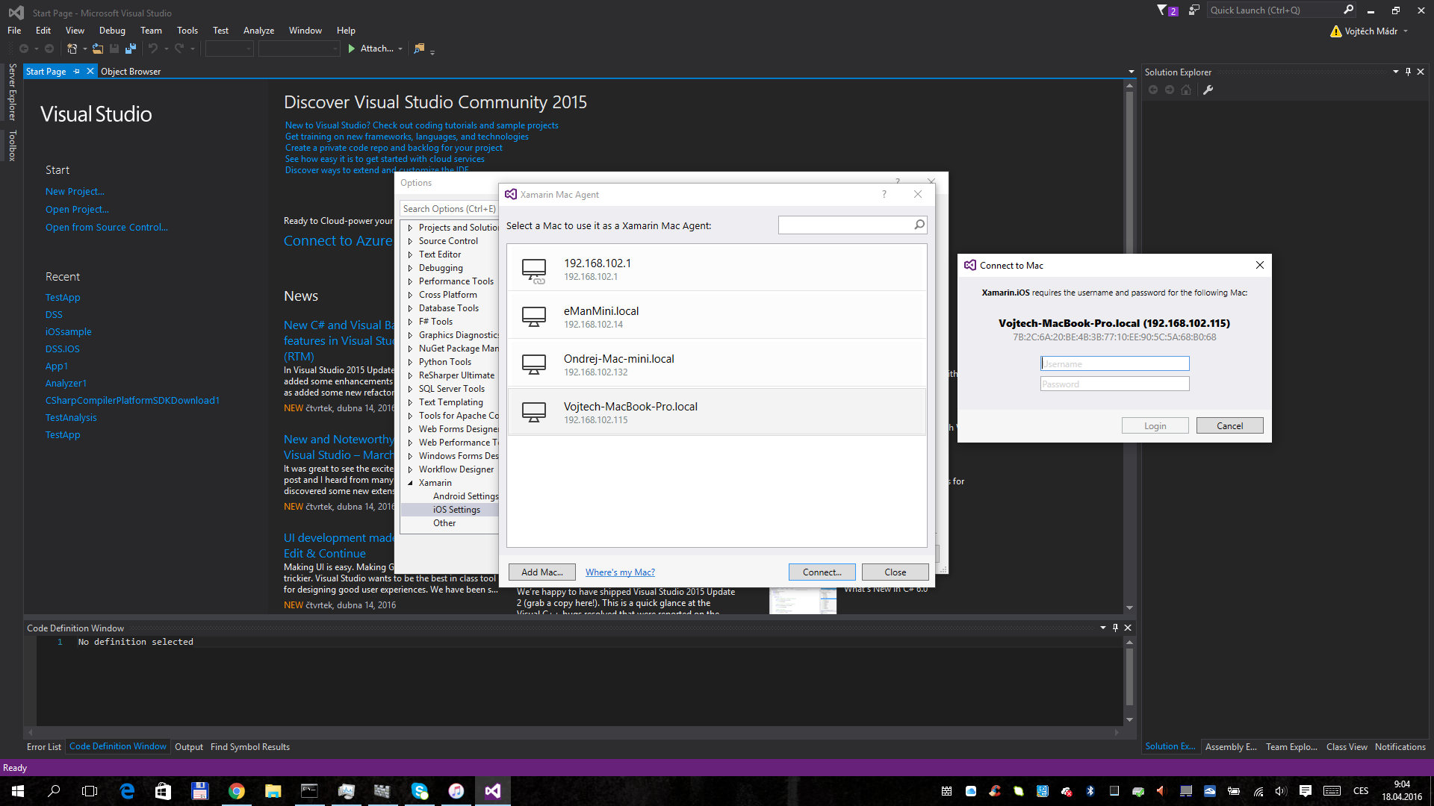
Task: Click the Quick Launch magnifier icon
Action: tap(1348, 10)
